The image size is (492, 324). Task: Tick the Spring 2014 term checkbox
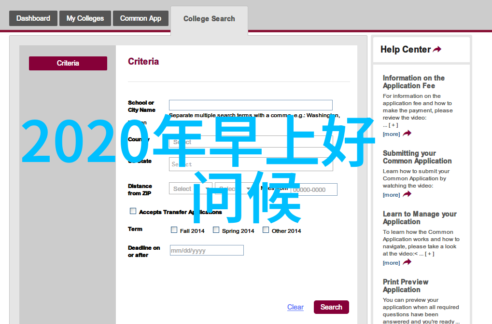[216, 229]
